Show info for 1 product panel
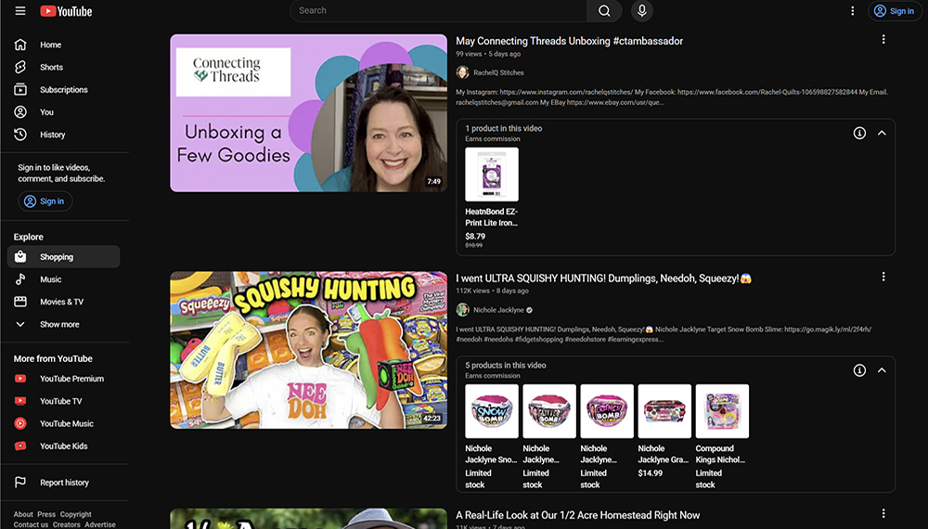 coord(859,133)
